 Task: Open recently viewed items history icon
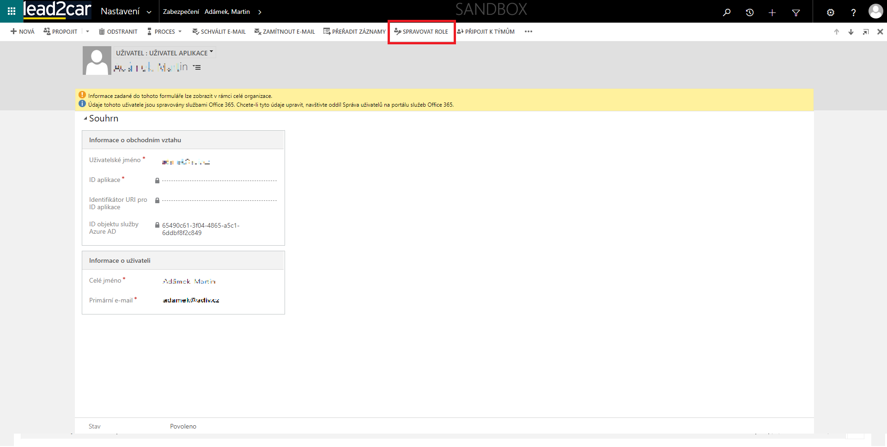pos(750,12)
